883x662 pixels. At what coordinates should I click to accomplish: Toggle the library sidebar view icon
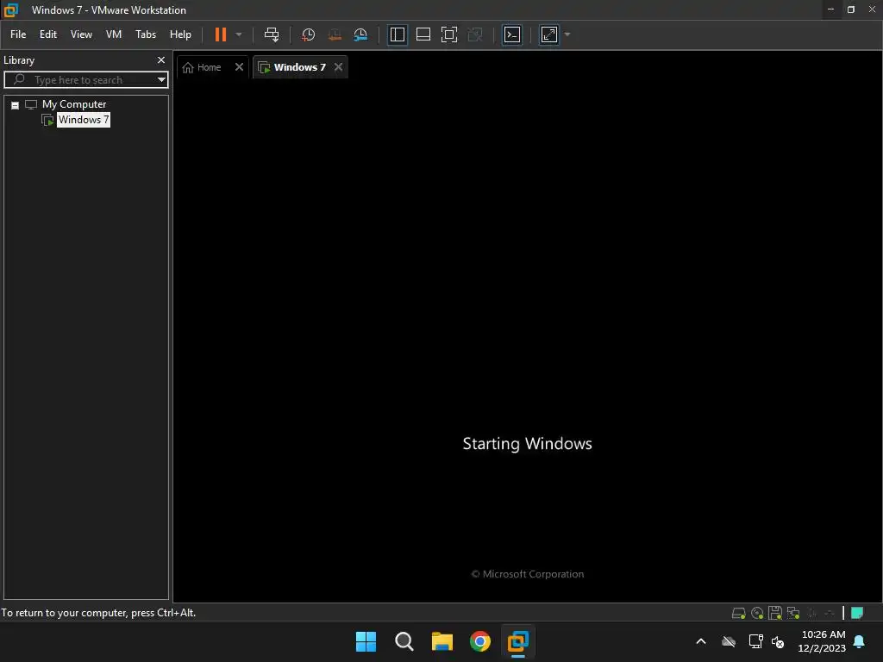point(397,34)
